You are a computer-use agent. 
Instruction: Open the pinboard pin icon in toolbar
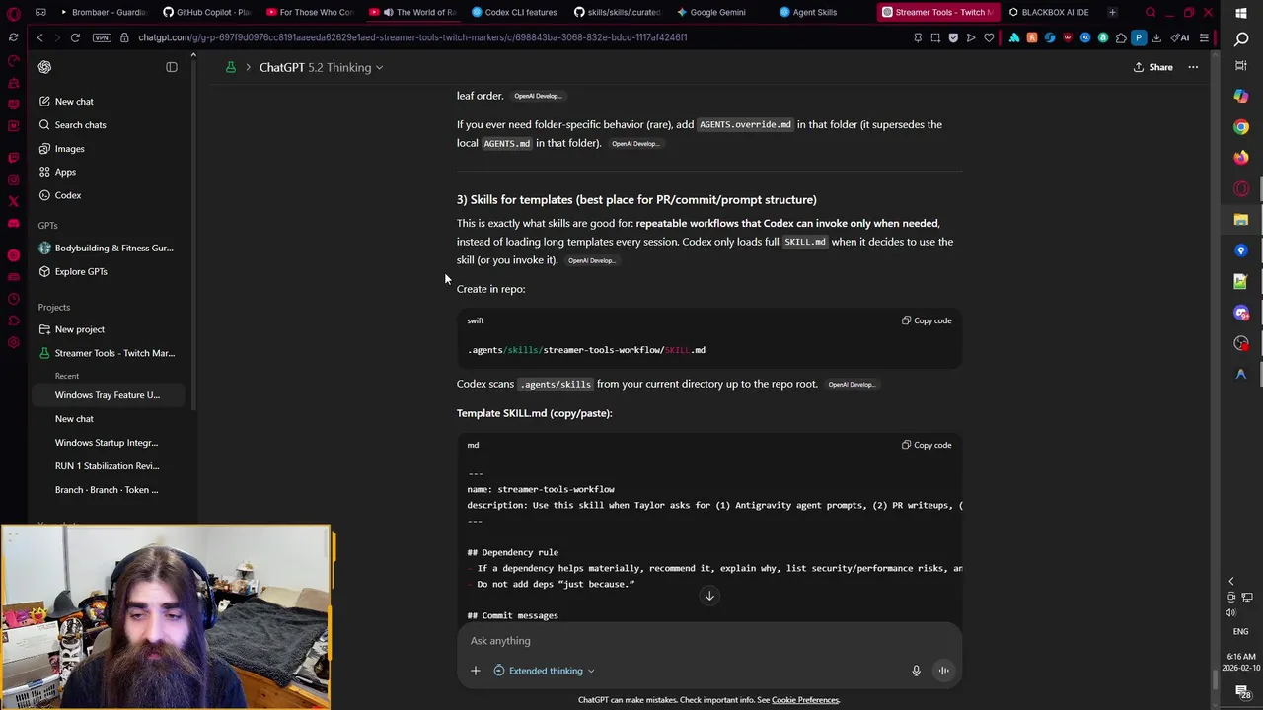[x=918, y=37]
